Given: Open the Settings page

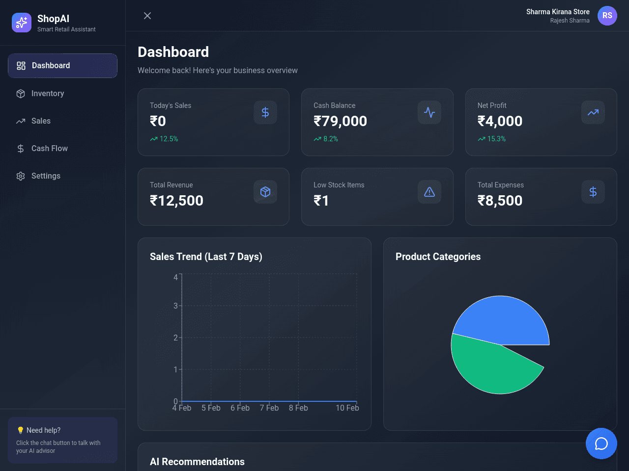Looking at the screenshot, I should pos(62,176).
